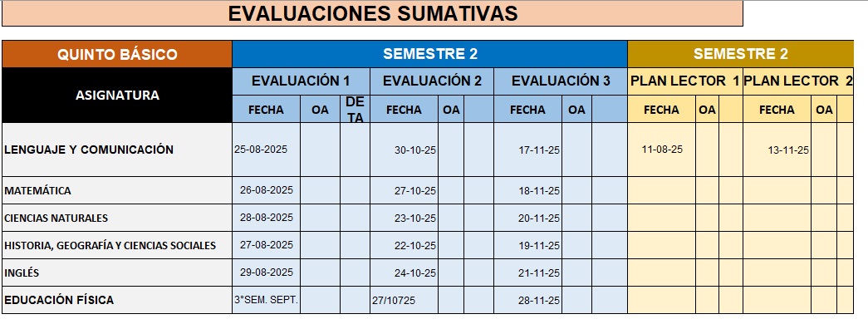Click the PLAN LECTOR 2 header
Image resolution: width=868 pixels, height=324 pixels.
(797, 81)
